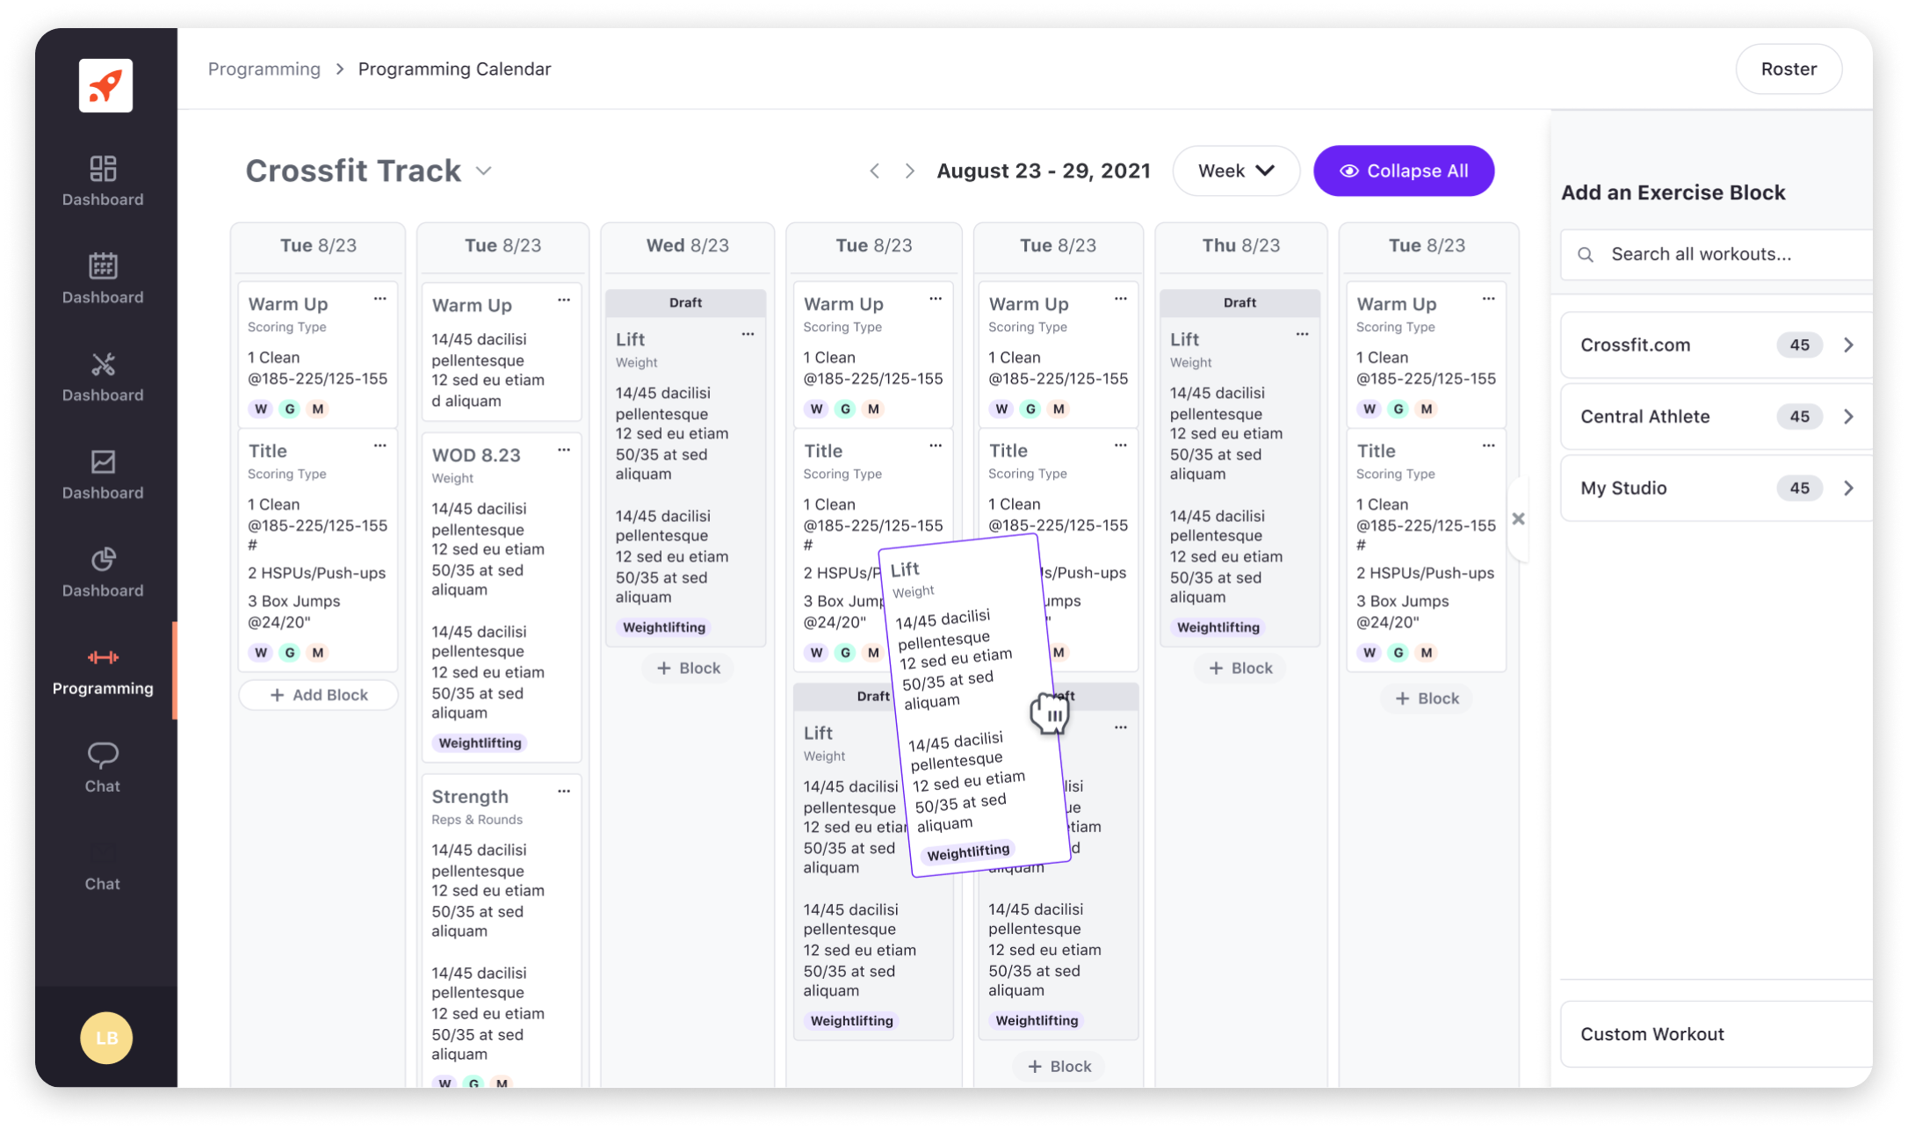This screenshot has width=1908, height=1130.
Task: Toggle Collapse All visibility button
Action: point(1403,170)
